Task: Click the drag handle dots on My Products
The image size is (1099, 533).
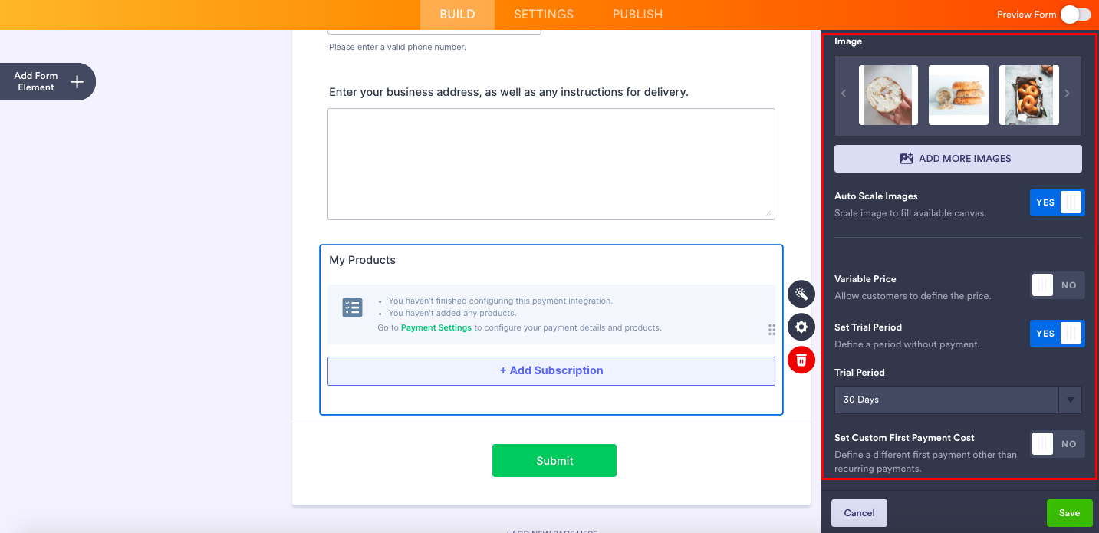Action: 772,330
